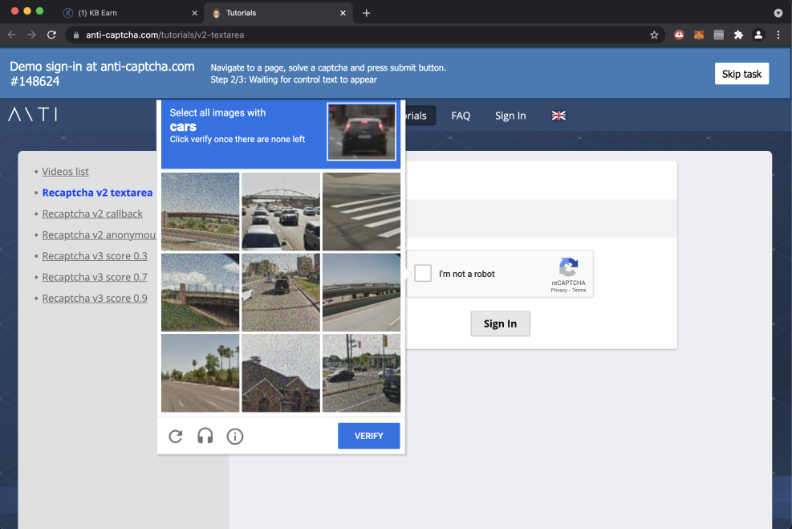The height and width of the screenshot is (529, 792).
Task: Click the reCAPTCHA reload challenge icon
Action: [176, 436]
